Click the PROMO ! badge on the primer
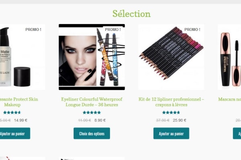Screen dimensions: 241x160 tap(33, 29)
